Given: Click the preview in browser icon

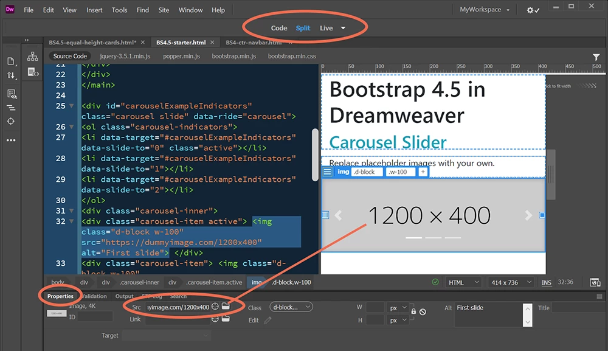Looking at the screenshot, I should tap(595, 282).
